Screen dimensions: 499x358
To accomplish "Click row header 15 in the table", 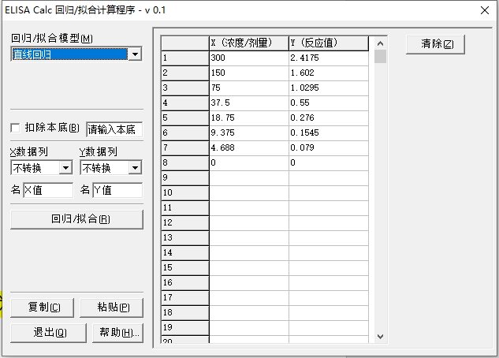I will (x=185, y=267).
